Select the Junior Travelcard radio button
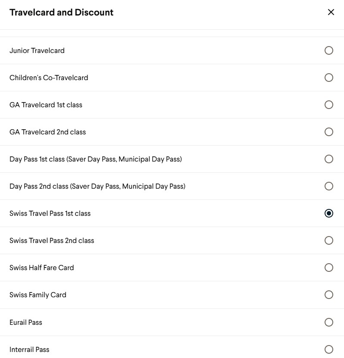This screenshot has width=344, height=358. click(x=328, y=50)
